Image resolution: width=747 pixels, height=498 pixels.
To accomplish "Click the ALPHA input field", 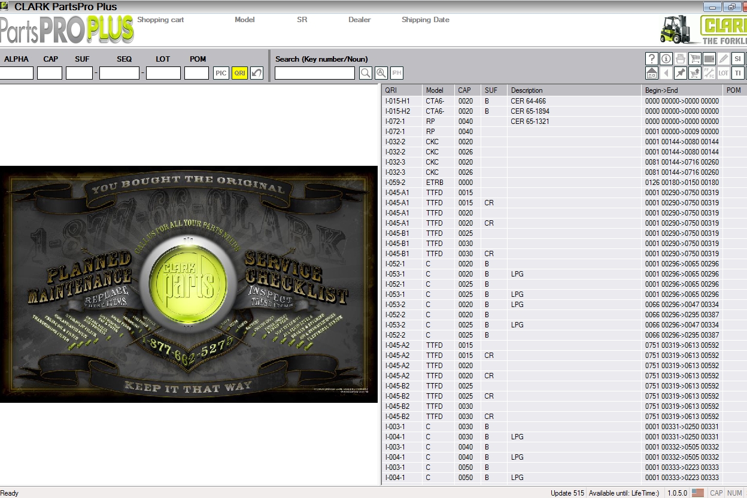I will (16, 73).
